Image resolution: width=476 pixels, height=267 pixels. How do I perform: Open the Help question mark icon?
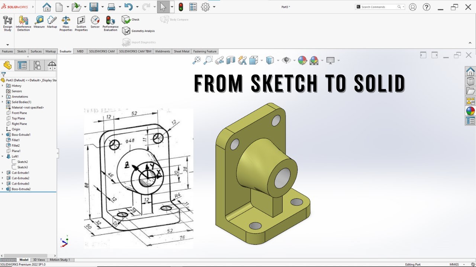427,7
